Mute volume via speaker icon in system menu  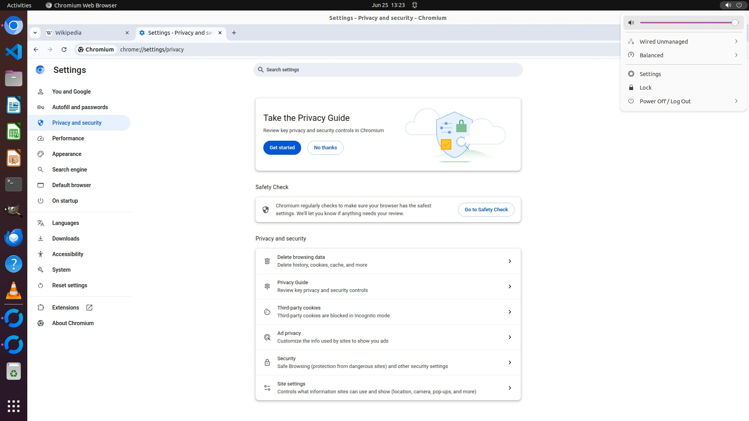coord(631,23)
